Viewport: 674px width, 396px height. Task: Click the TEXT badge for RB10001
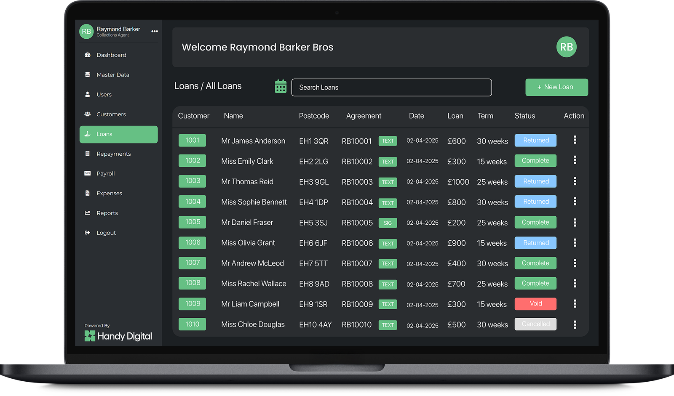pos(388,141)
